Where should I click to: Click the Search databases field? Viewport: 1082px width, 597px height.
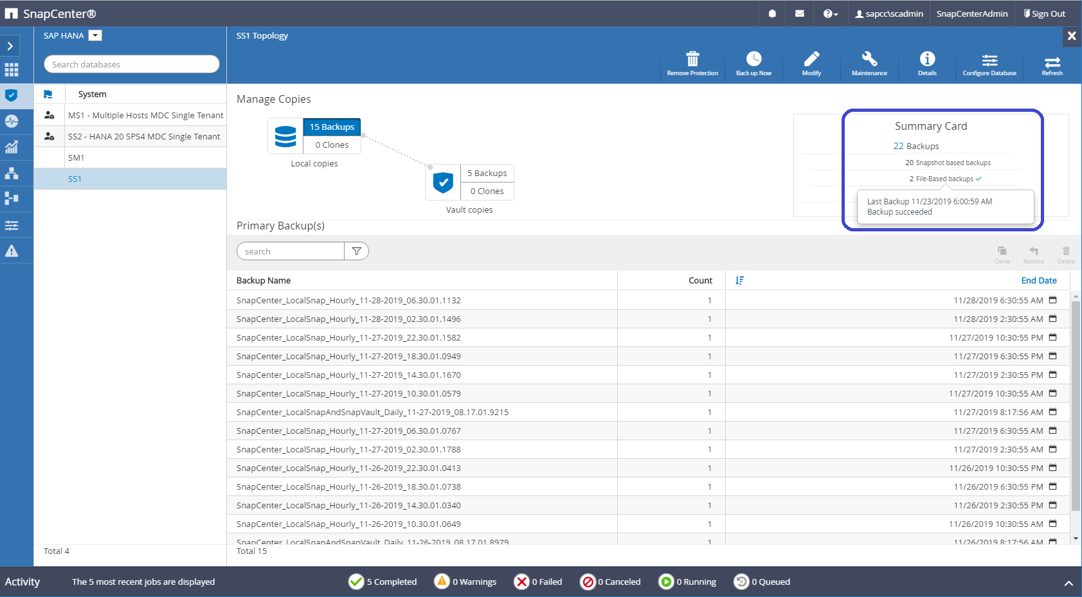(x=131, y=64)
